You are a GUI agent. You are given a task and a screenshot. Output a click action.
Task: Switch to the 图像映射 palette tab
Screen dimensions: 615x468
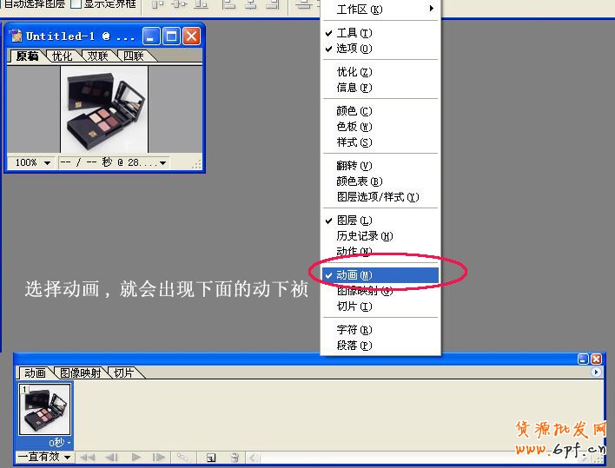[x=80, y=372]
